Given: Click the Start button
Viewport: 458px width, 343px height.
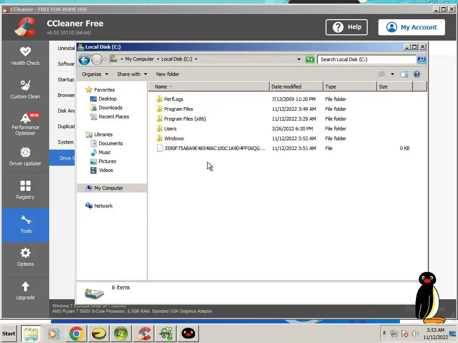Looking at the screenshot, I should [x=9, y=334].
